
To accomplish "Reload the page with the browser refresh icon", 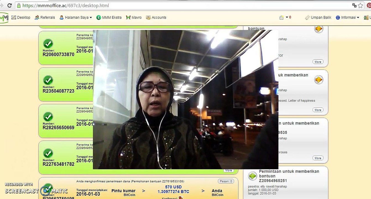I will [9, 6].
